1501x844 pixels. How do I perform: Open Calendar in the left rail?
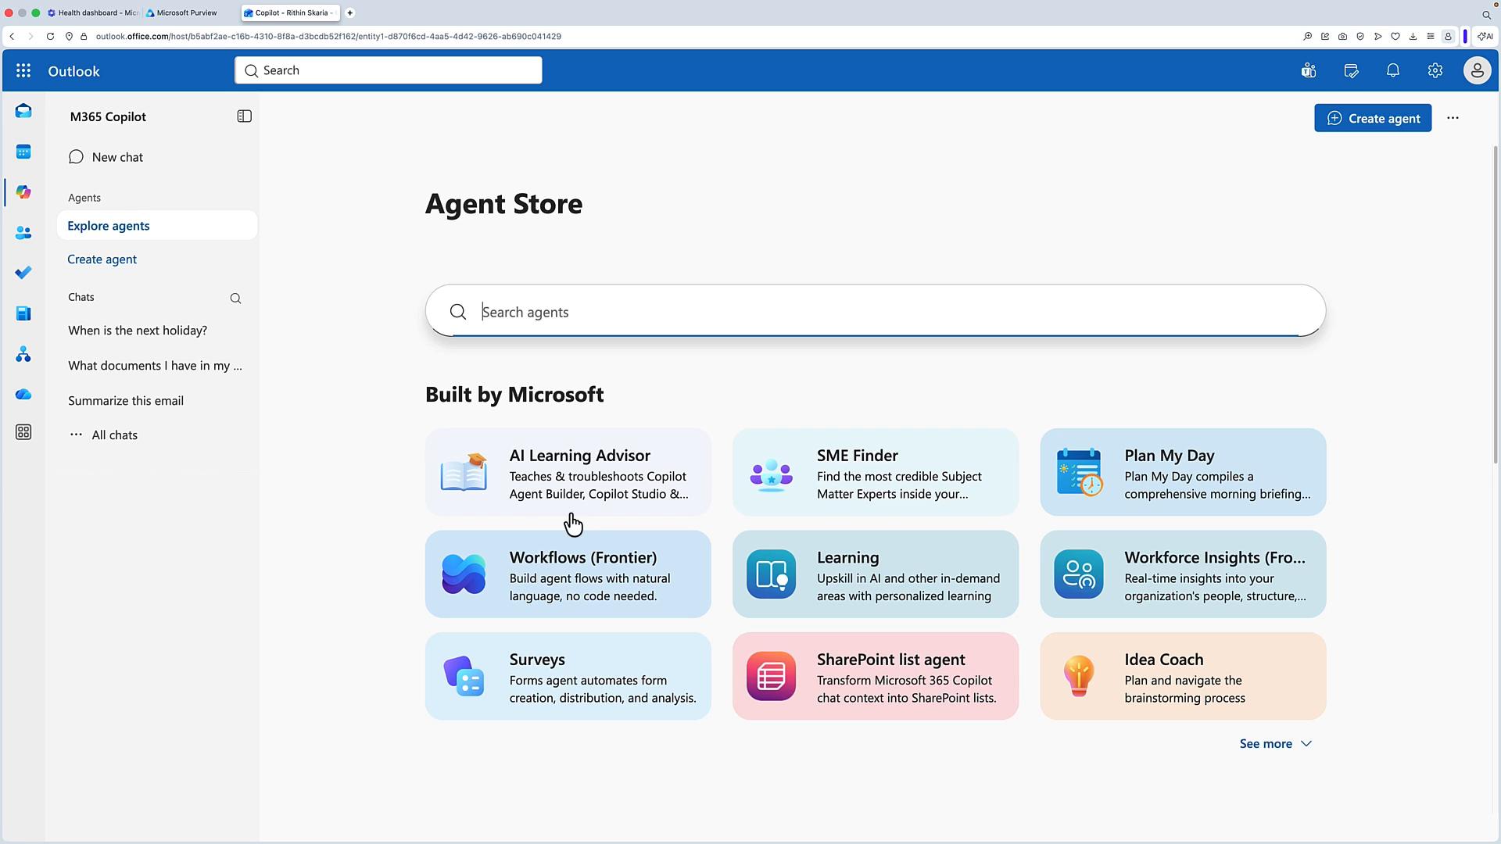coord(23,152)
